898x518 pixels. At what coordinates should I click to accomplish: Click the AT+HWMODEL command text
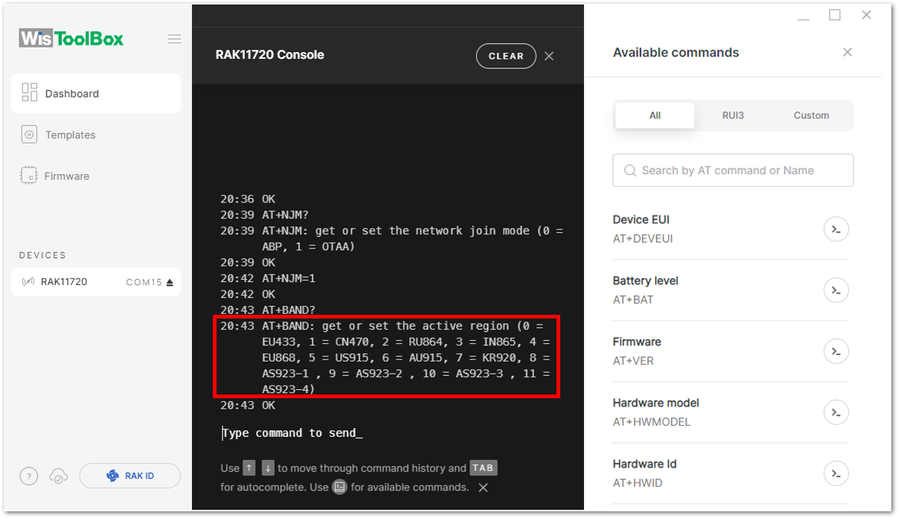(652, 422)
